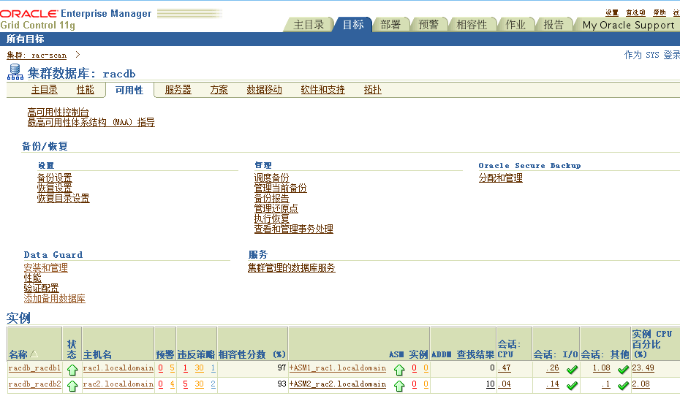Click warning alert count 5 for racdb_racdb1
This screenshot has width=680, height=396.
(172, 368)
